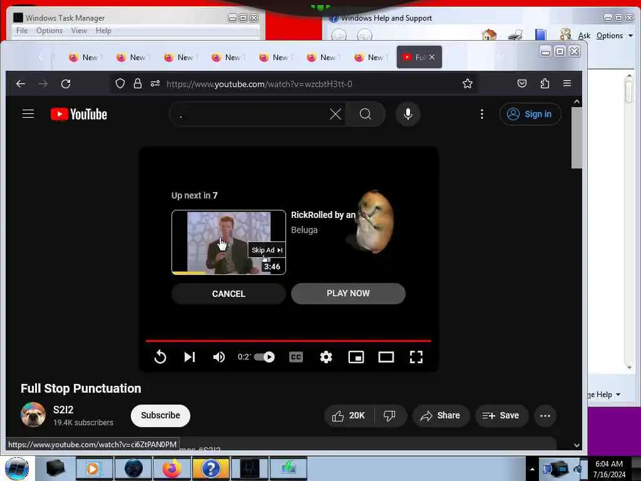Search with your voice microphone button

tap(408, 114)
